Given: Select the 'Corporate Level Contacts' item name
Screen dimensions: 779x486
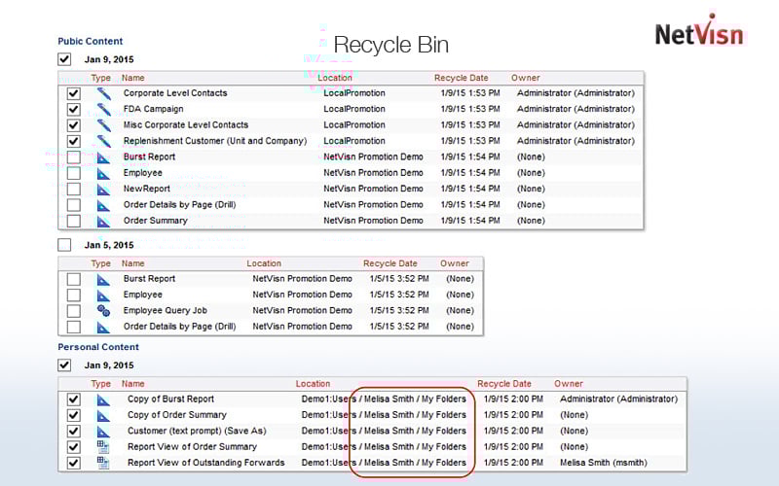Looking at the screenshot, I should click(x=175, y=93).
